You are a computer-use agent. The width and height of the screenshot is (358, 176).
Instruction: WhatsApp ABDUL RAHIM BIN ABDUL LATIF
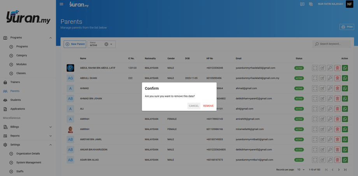345,68
